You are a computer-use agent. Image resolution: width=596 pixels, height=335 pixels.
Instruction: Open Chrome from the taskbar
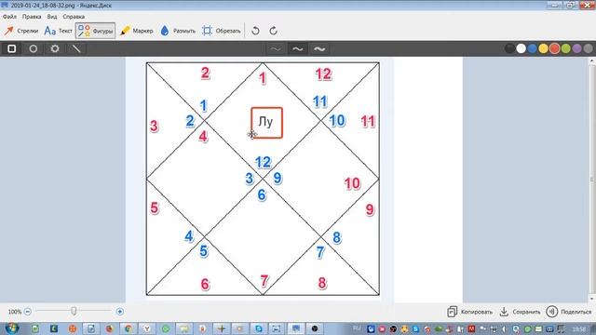[129, 328]
